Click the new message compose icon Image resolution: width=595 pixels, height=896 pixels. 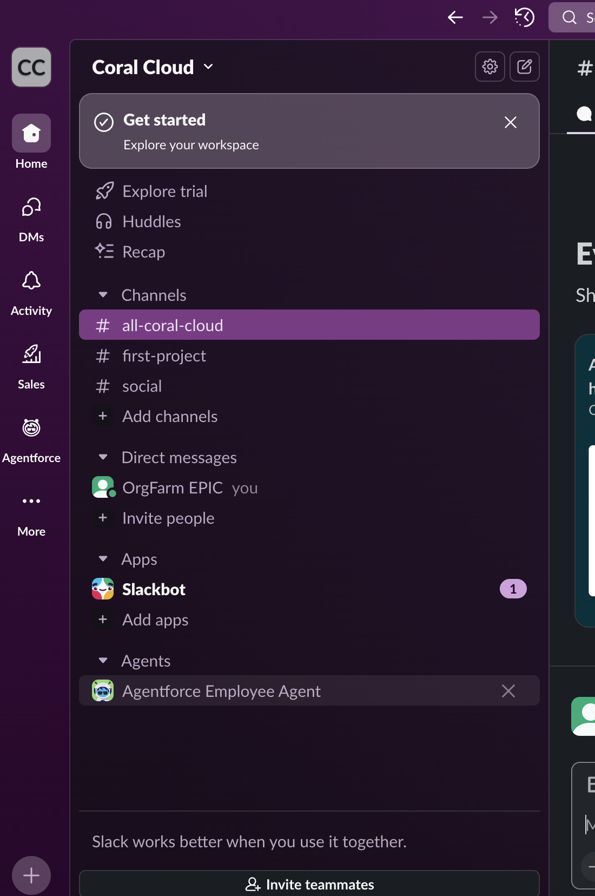coord(524,67)
